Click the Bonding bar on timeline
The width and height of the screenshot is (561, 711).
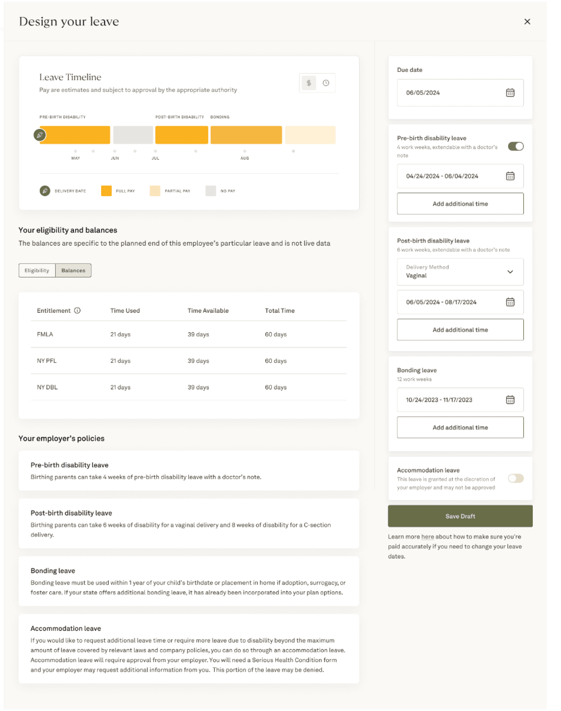(x=246, y=135)
